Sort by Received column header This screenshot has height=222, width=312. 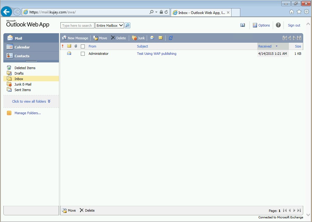pyautogui.click(x=265, y=46)
